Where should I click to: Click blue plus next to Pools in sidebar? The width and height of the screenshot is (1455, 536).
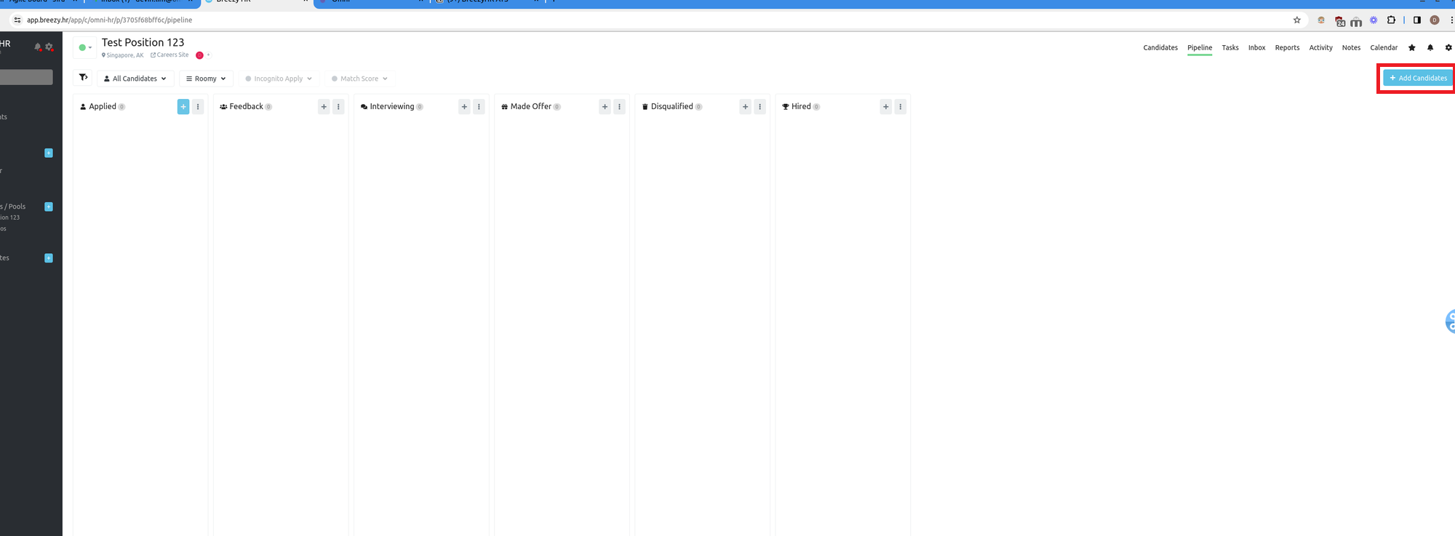pyautogui.click(x=49, y=207)
